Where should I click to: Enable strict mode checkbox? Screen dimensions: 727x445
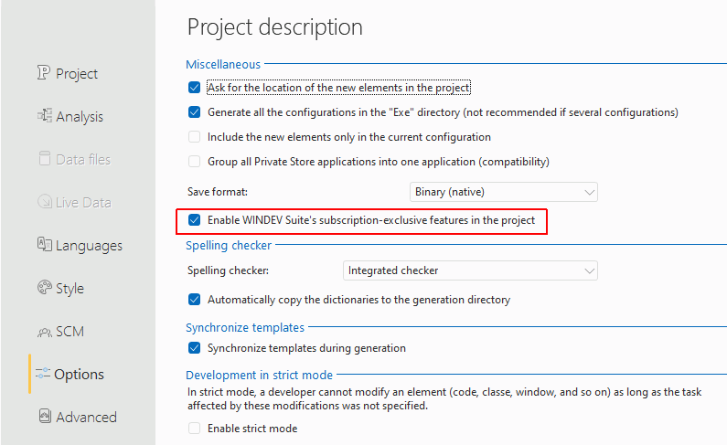tap(194, 429)
